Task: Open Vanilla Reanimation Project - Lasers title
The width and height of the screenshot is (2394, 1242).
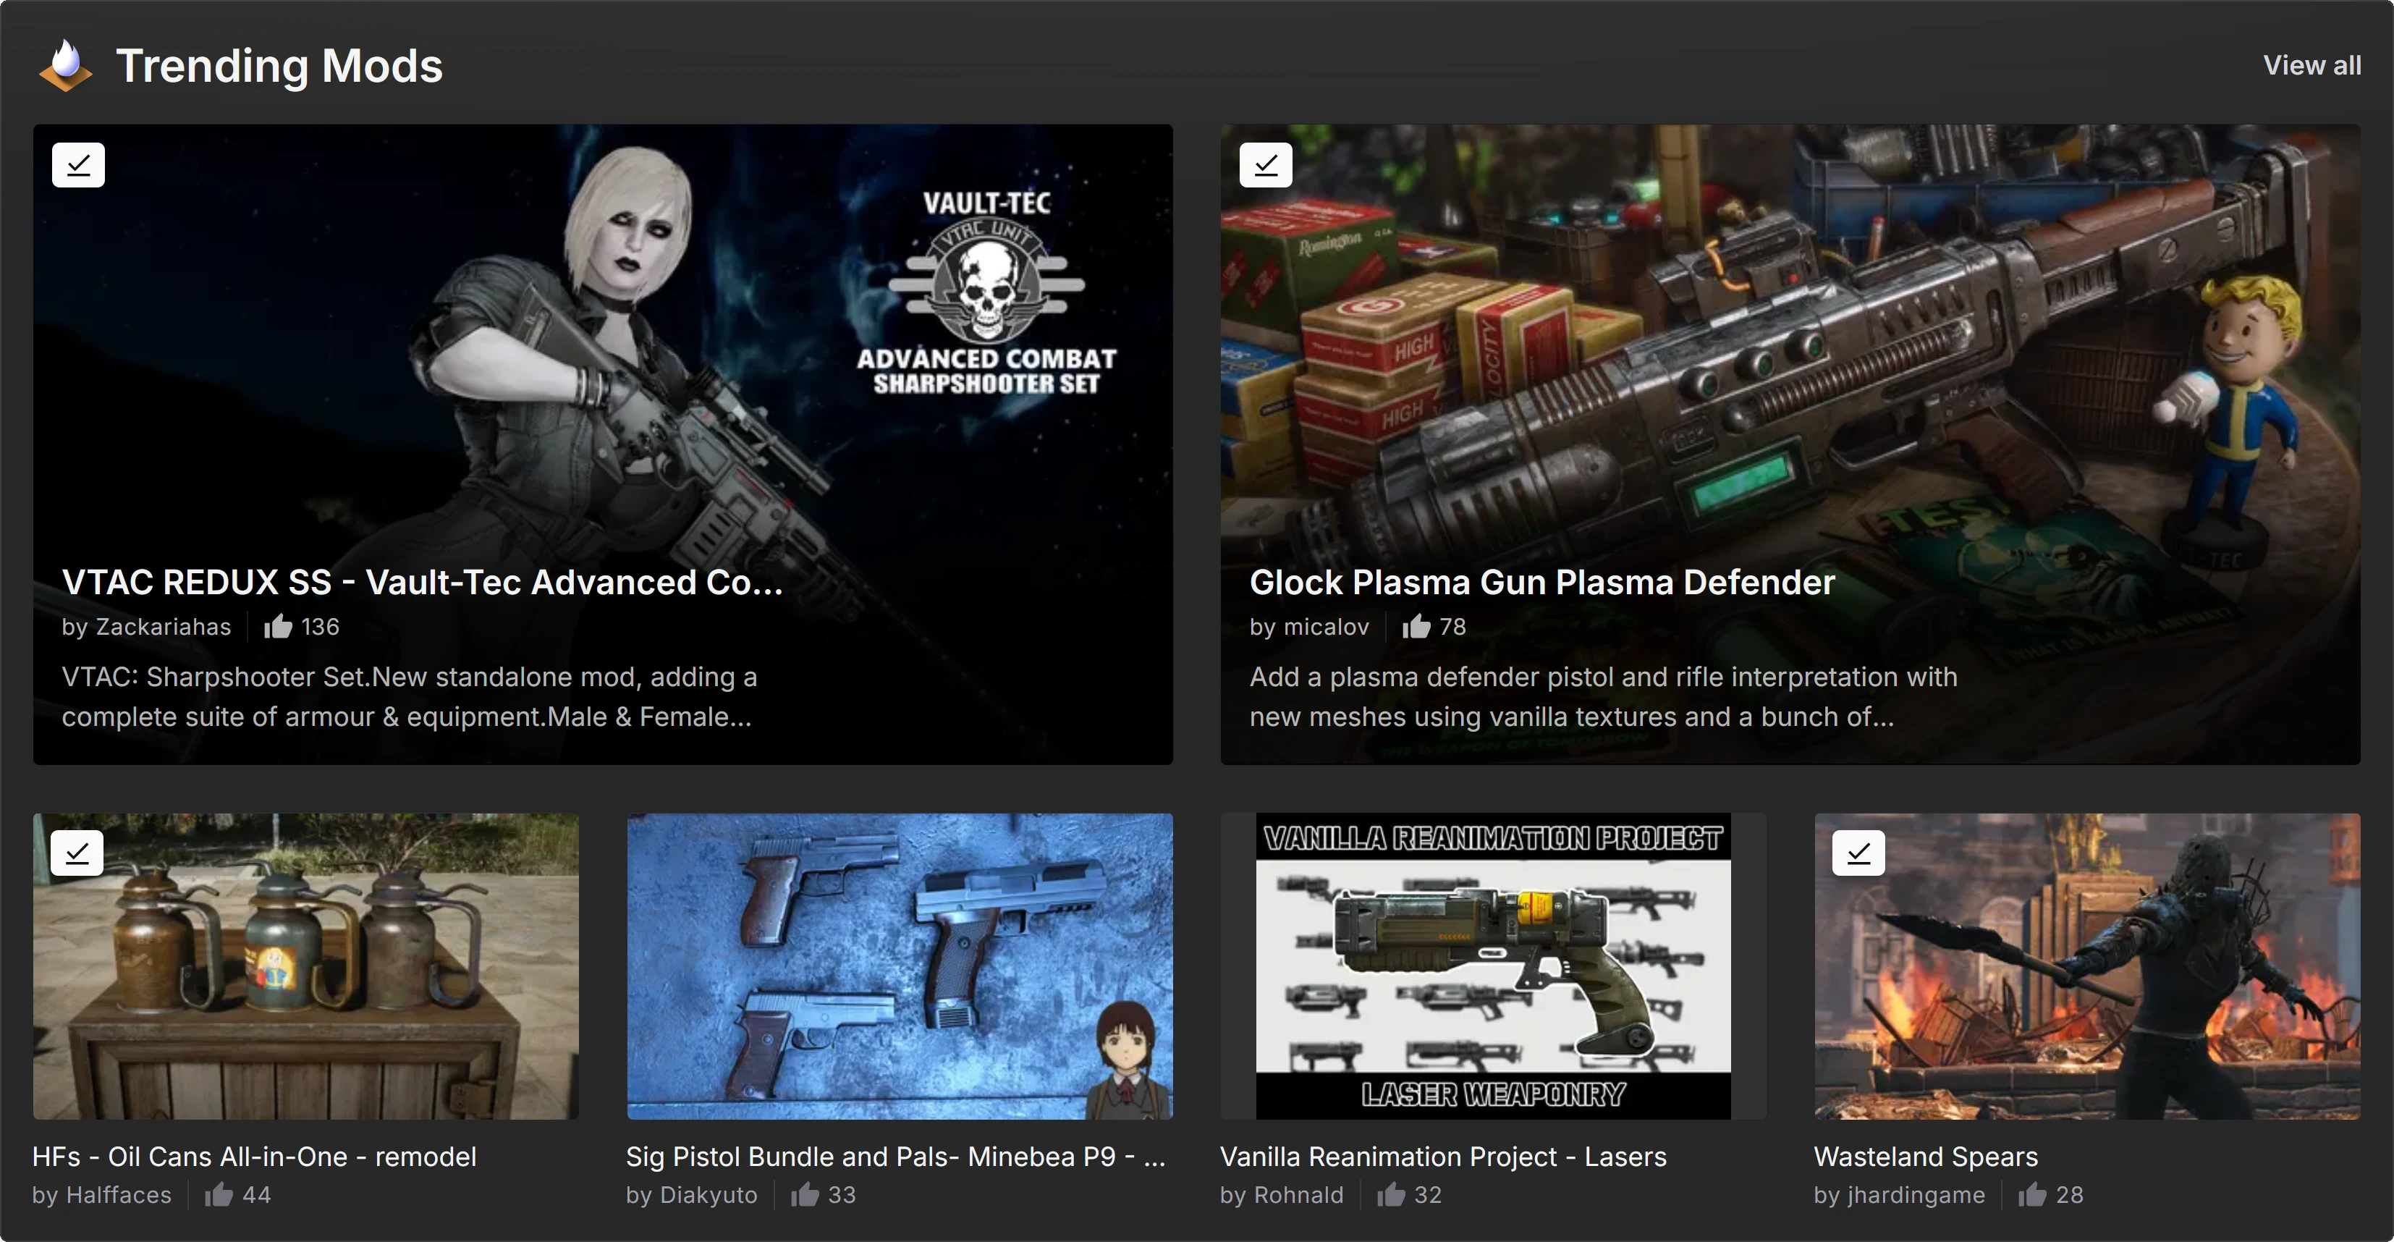Action: [1443, 1157]
